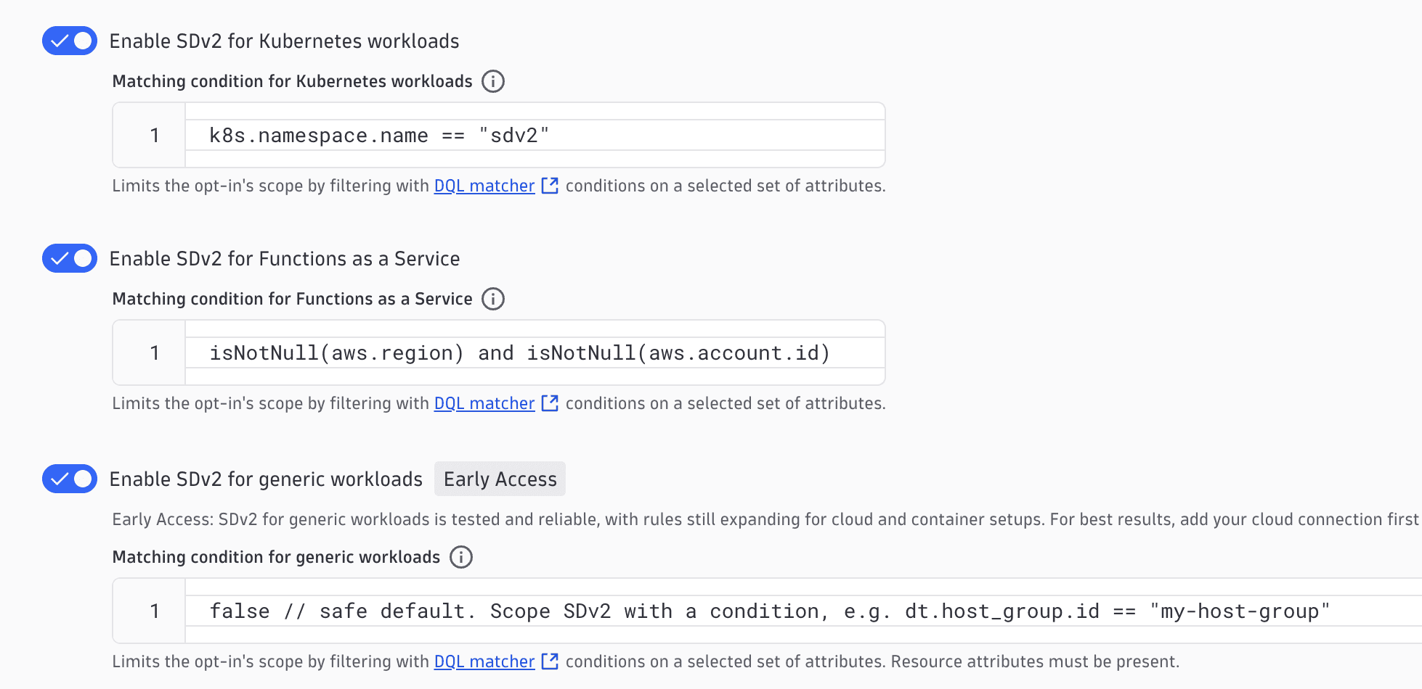This screenshot has height=689, width=1422.
Task: Click 'Enable SDv2 for generic workloads' label
Action: click(x=266, y=479)
